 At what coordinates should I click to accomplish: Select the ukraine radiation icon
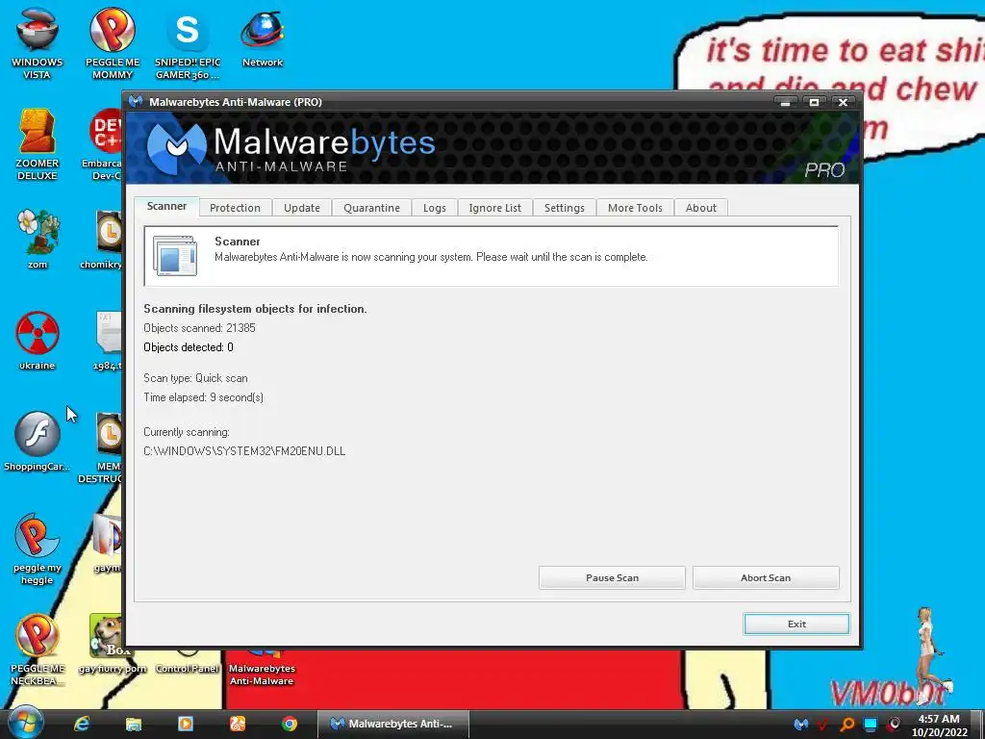[38, 340]
